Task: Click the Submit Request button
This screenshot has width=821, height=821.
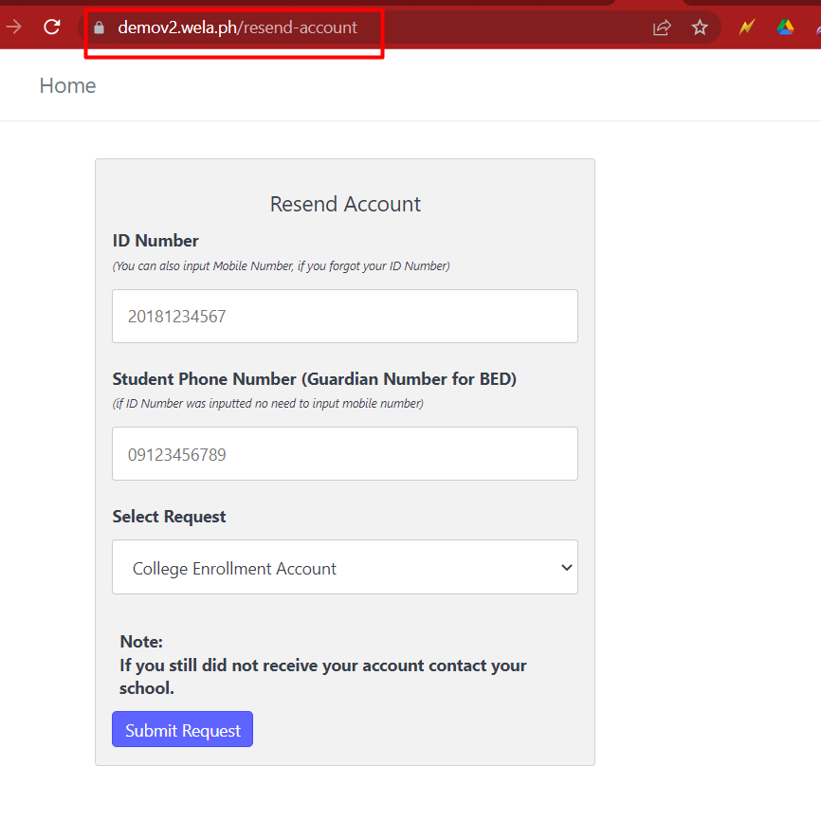Action: 182,729
